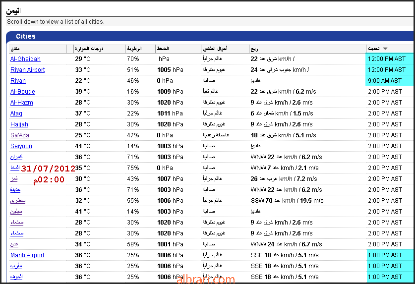Select the 70% humidity for Al-Ghaidah
This screenshot has width=415, height=284.
[x=133, y=59]
